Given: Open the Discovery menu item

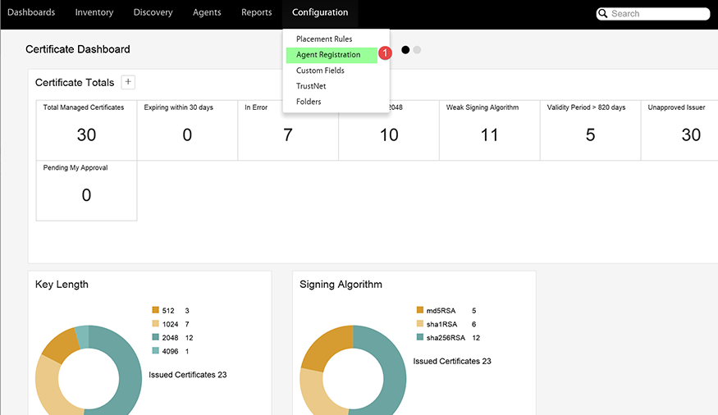Looking at the screenshot, I should pos(153,13).
